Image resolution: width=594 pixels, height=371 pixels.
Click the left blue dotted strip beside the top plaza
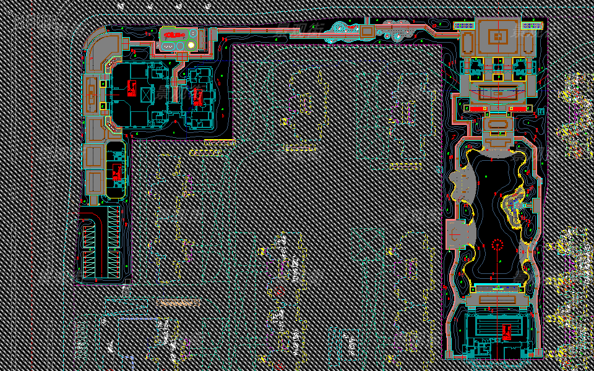click(463, 25)
